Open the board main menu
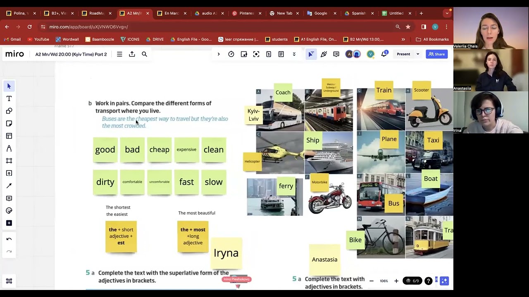 tap(119, 54)
